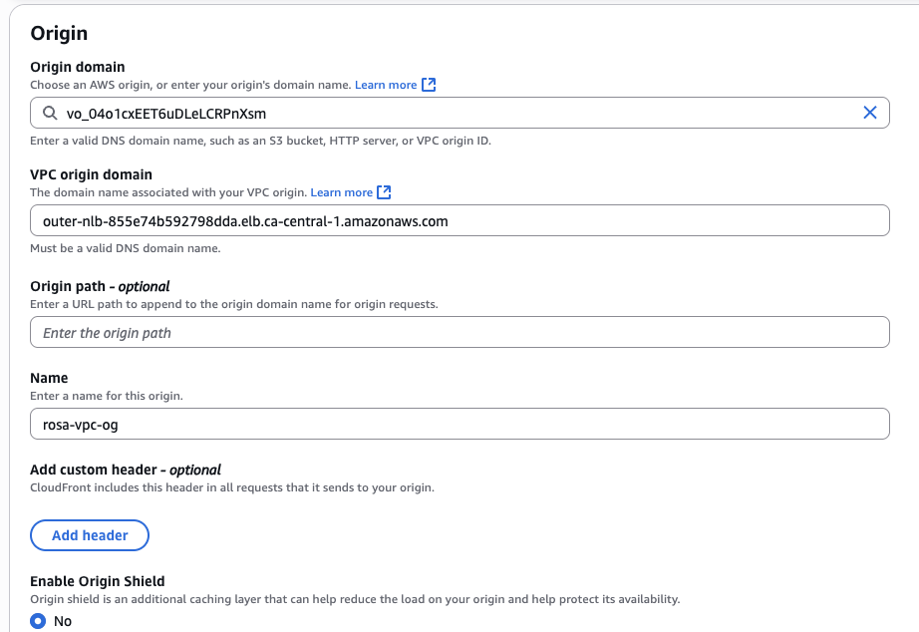Click the Name field containing rosa-vpc-og
The height and width of the screenshot is (632, 919).
tap(459, 425)
